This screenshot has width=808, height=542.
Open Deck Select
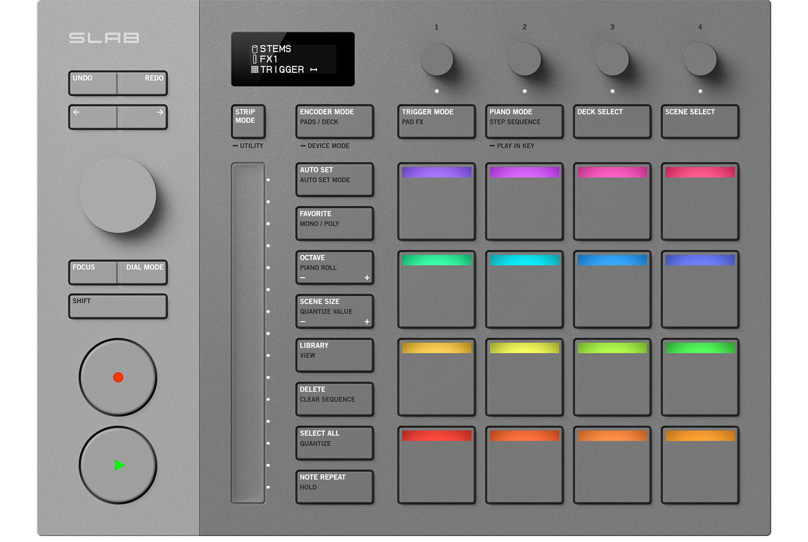click(612, 121)
